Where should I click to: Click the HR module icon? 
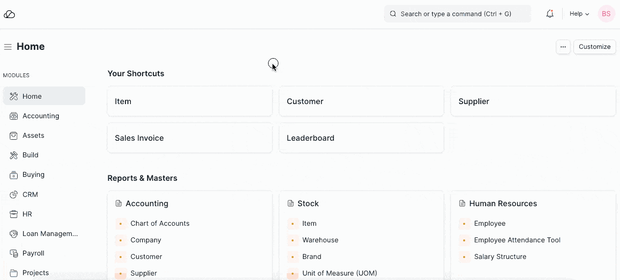pos(14,214)
